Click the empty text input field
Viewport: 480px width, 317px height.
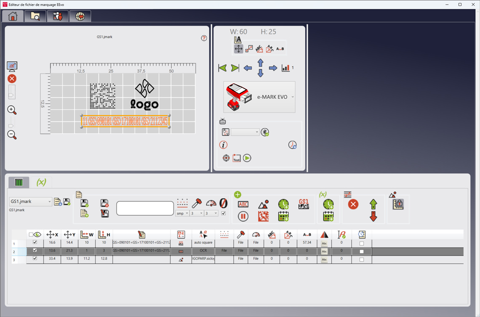(145, 208)
